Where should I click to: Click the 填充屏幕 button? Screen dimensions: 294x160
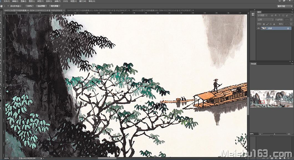tap(55, 6)
